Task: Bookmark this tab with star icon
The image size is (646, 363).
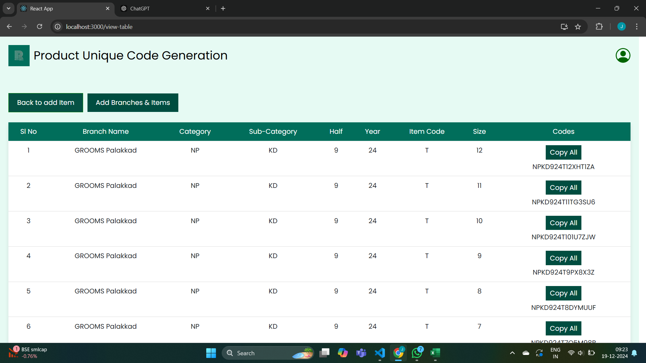Action: pos(578,27)
